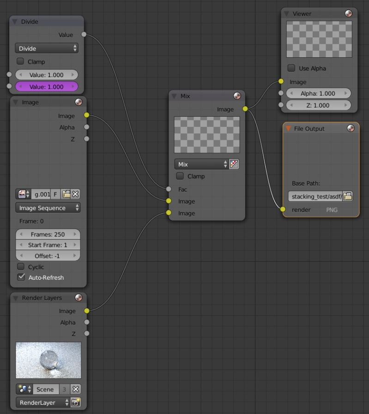
Task: Render active layer camera icon
Action: (76, 402)
